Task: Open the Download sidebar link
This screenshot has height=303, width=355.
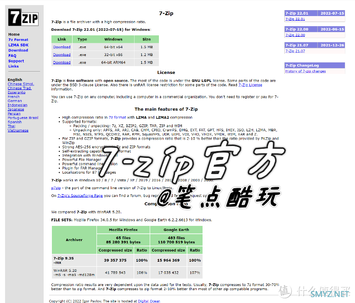Action: [18, 50]
